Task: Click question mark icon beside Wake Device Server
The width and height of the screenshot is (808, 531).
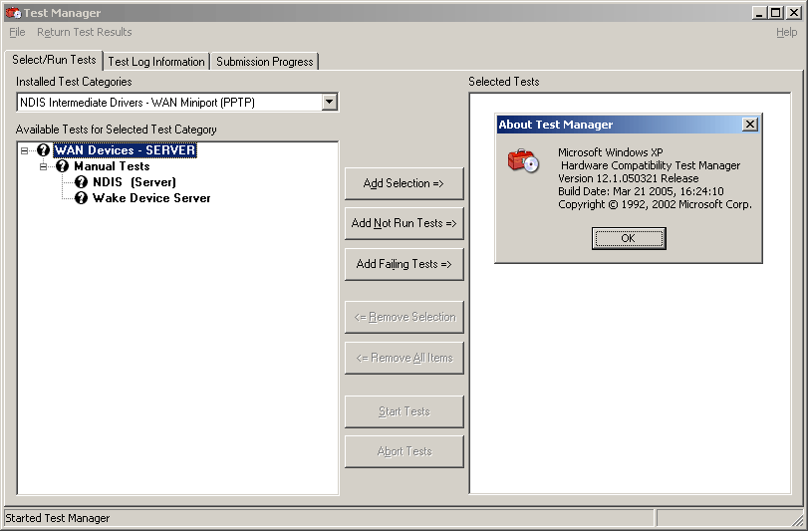Action: [x=81, y=198]
